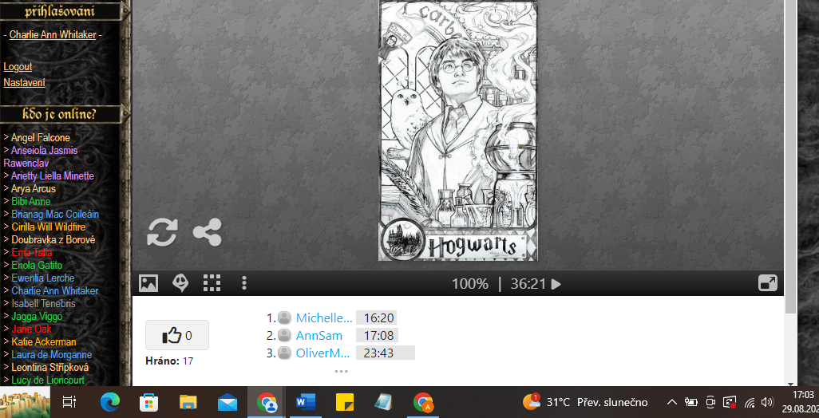Select Angel Falcone in online list
This screenshot has height=418, width=819.
click(40, 138)
